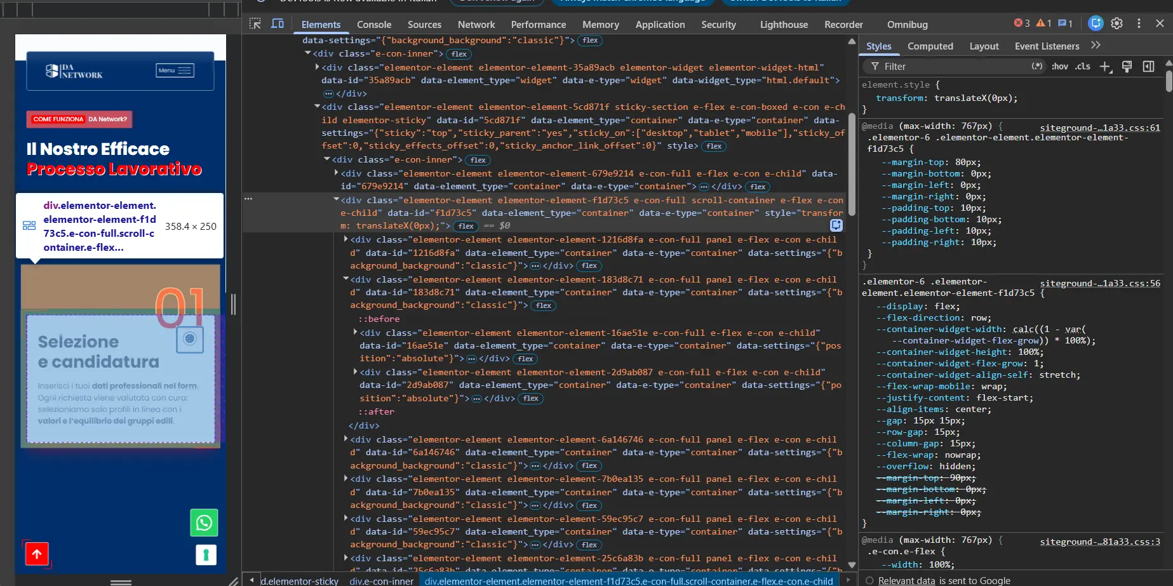
Task: Open siteground-...1a33.css:56 source link
Action: click(x=1100, y=283)
